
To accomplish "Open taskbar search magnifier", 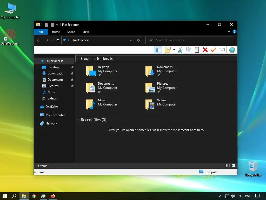I will click(14, 196).
